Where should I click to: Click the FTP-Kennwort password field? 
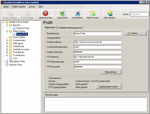(97, 67)
